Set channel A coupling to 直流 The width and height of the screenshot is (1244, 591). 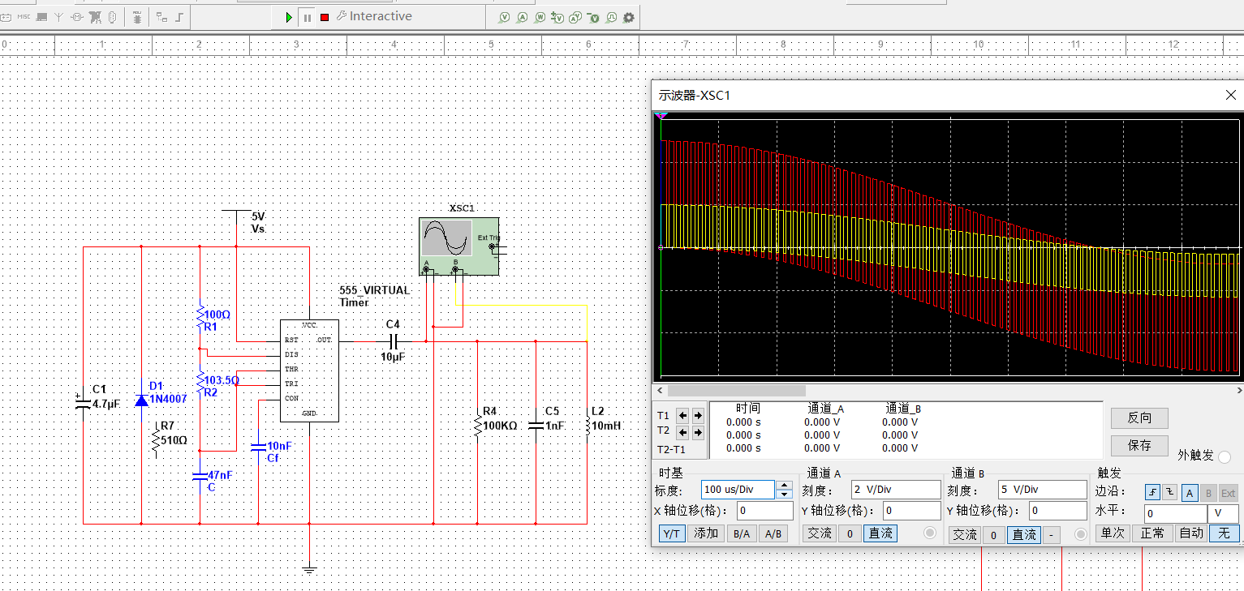point(880,533)
